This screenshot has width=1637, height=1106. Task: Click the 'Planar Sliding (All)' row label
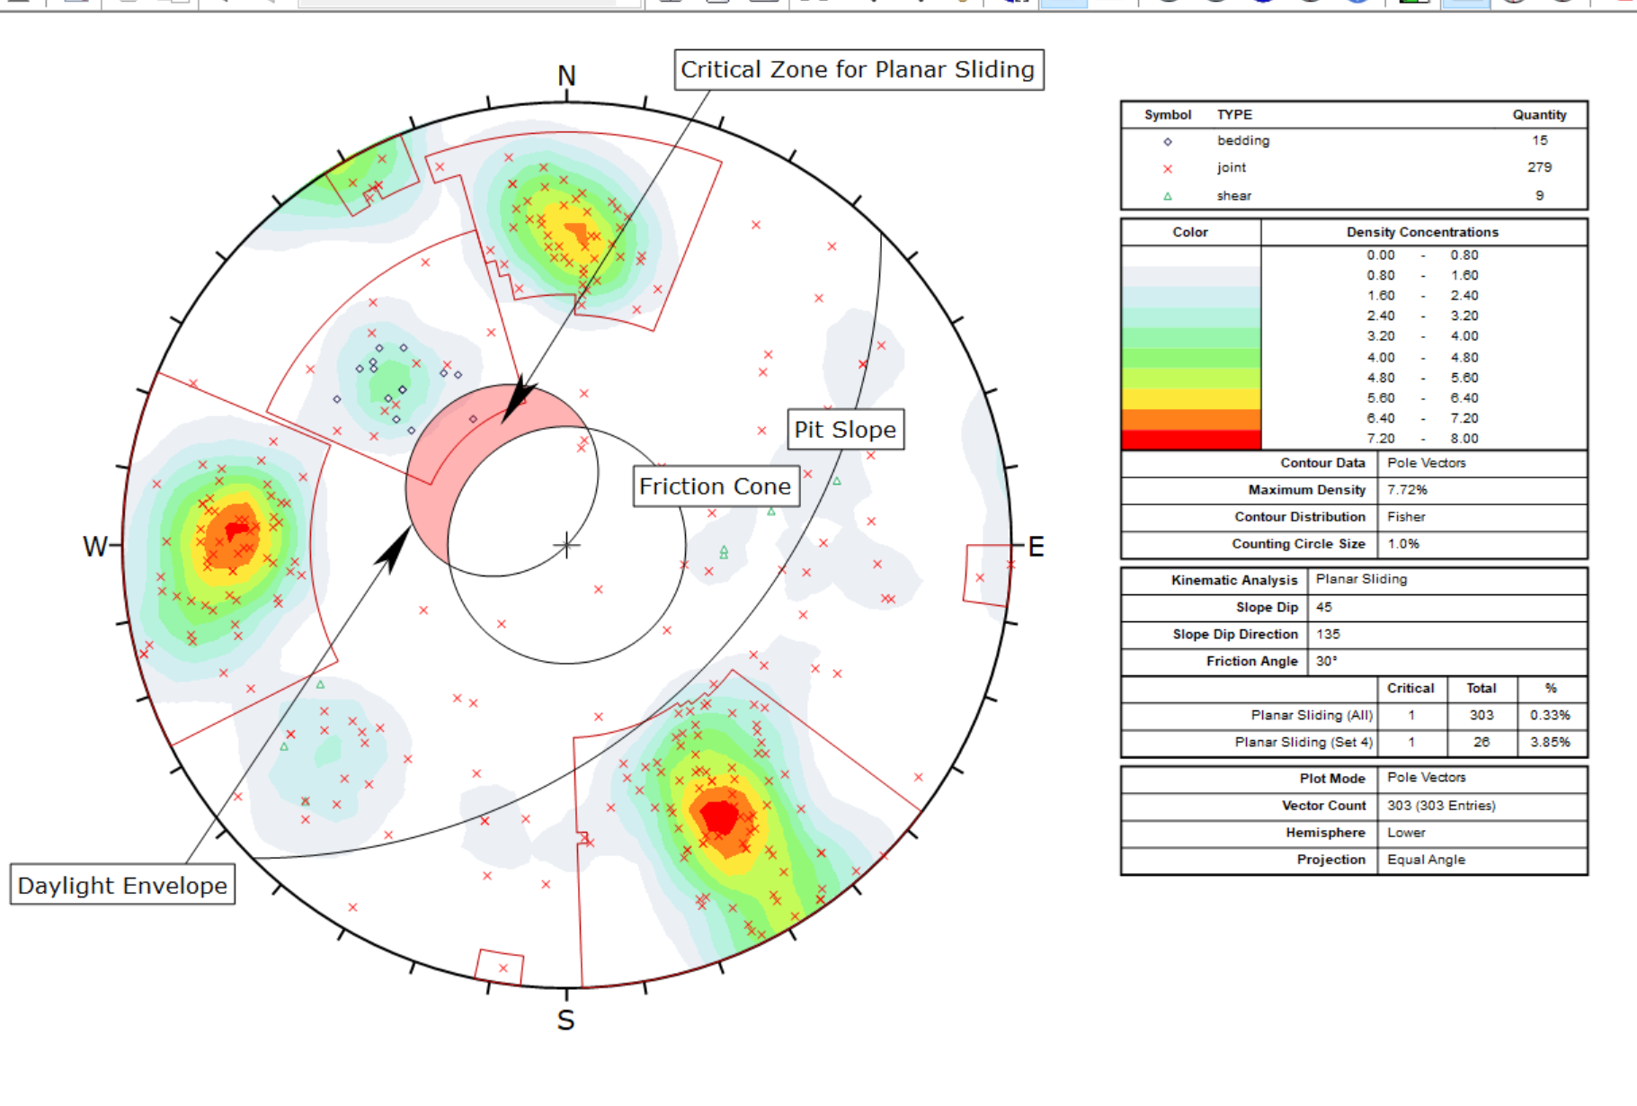1312,715
